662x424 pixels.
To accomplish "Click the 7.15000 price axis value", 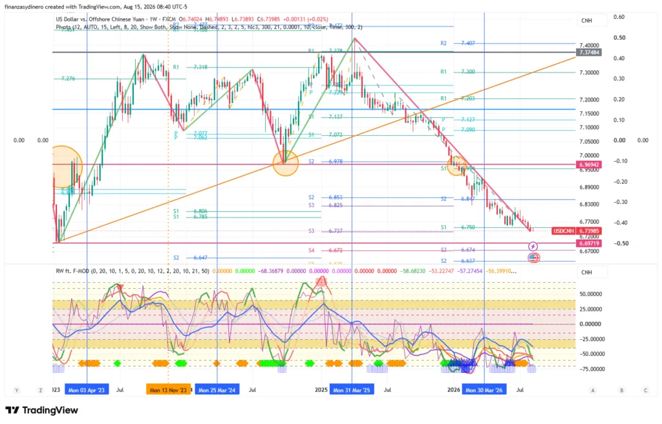I will click(590, 114).
